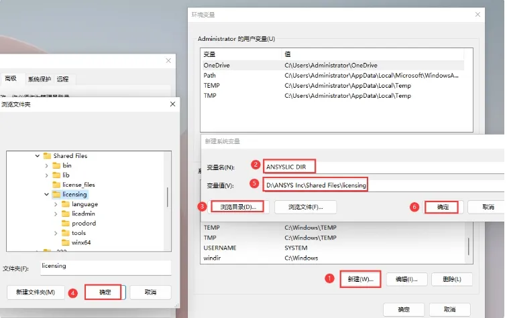Select the tools folder icon
Image resolution: width=507 pixels, height=318 pixels.
[66, 233]
